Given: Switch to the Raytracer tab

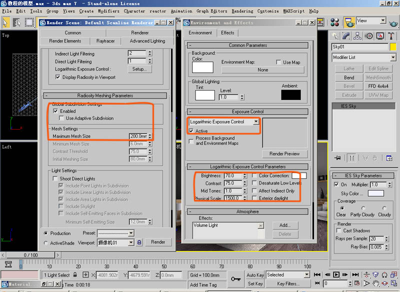Looking at the screenshot, I should coord(105,41).
